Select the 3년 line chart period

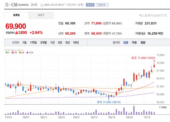(60, 42)
